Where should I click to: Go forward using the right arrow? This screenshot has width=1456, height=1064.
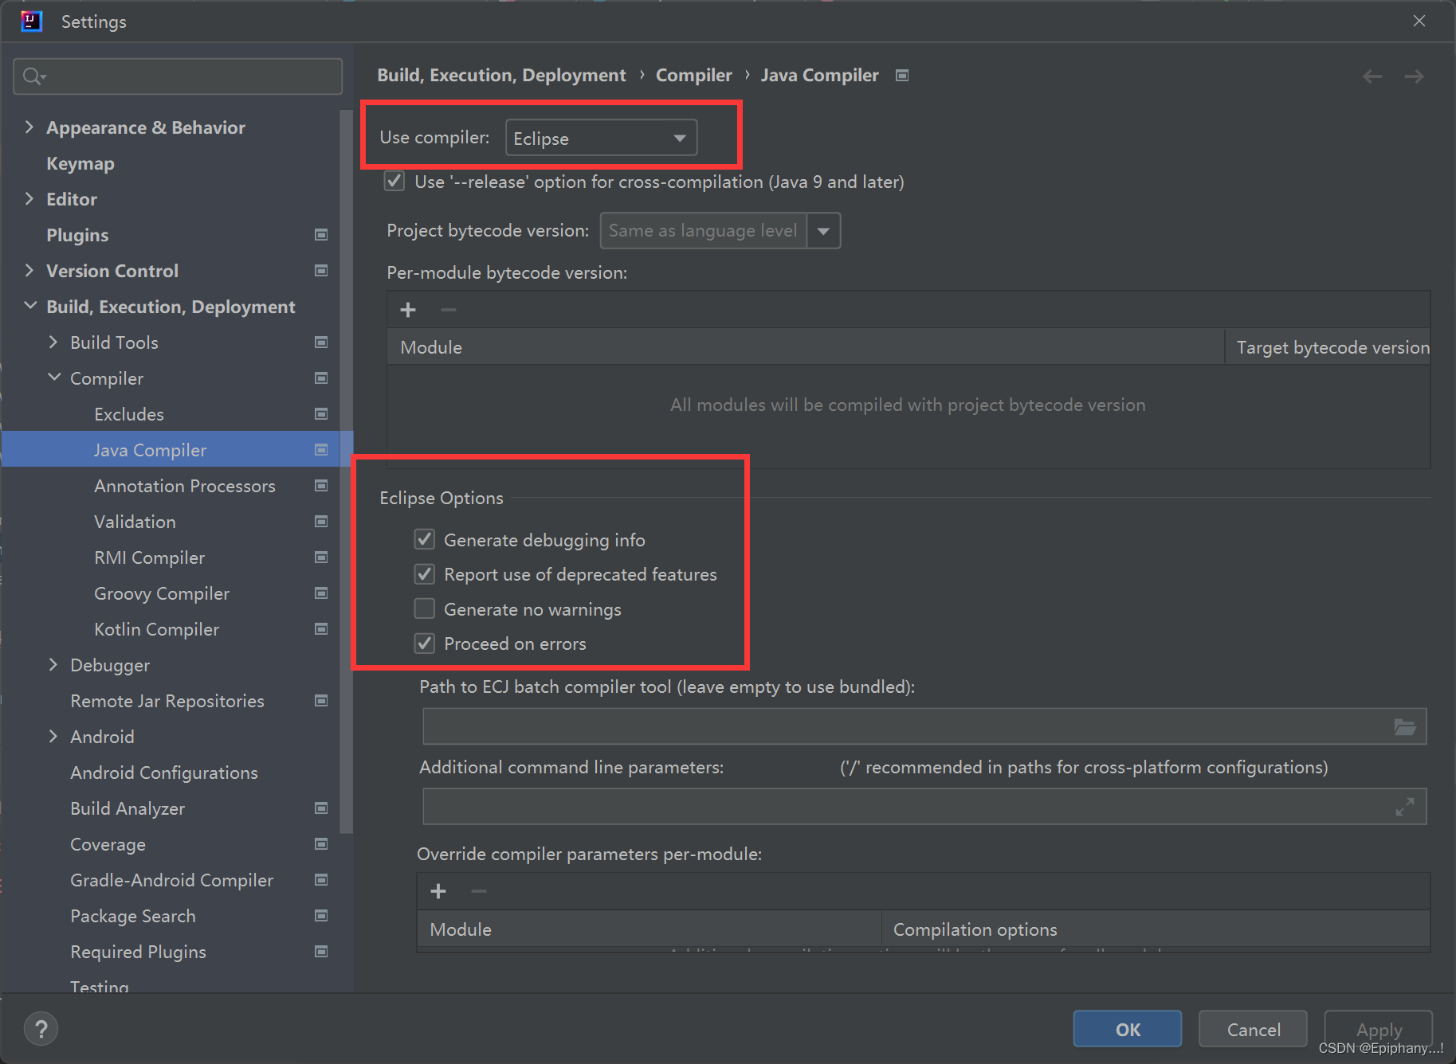click(x=1415, y=76)
